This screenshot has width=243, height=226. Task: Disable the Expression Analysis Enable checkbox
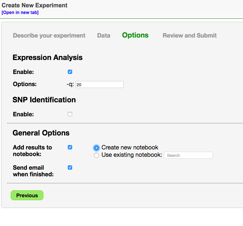[x=70, y=72]
